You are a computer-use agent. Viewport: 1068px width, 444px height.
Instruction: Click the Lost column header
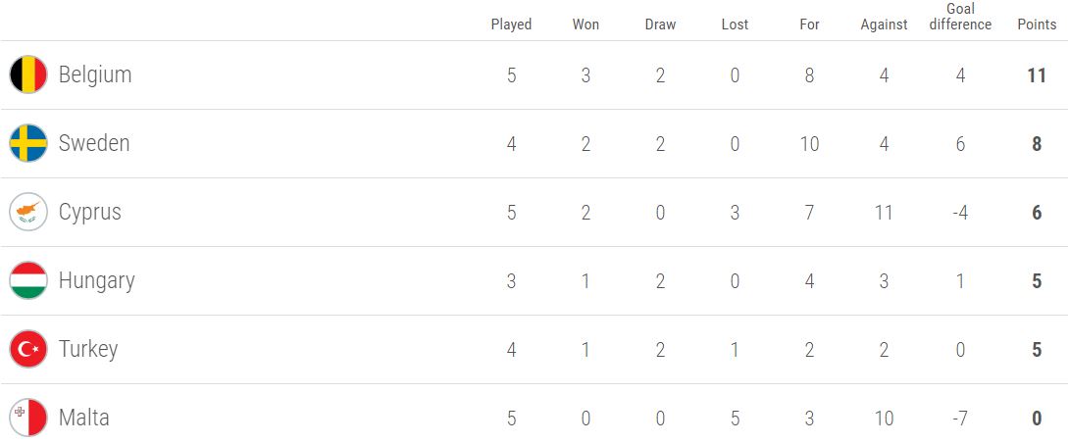tap(735, 25)
